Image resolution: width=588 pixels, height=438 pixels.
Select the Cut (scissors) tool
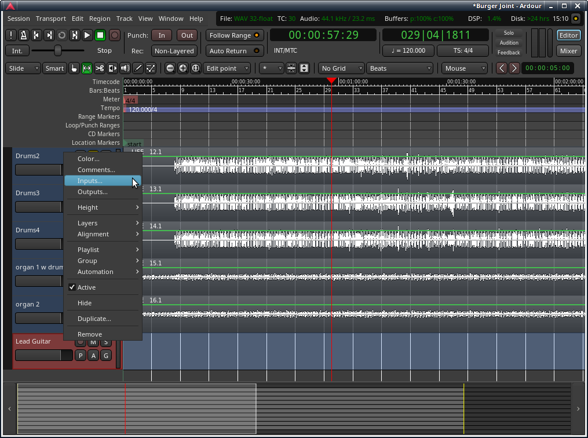[x=99, y=68]
